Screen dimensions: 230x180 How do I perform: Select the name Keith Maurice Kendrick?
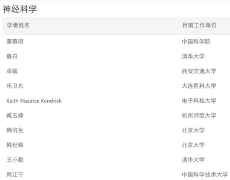(x=34, y=101)
